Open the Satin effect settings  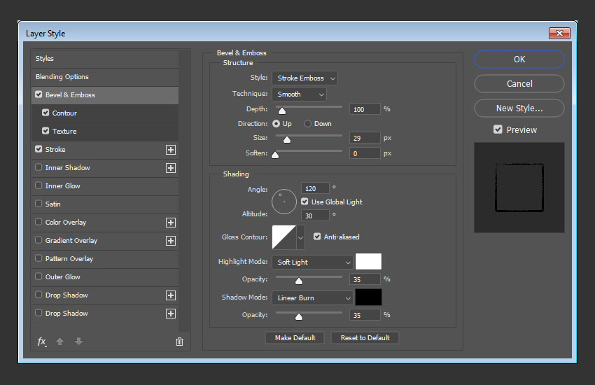pyautogui.click(x=53, y=204)
